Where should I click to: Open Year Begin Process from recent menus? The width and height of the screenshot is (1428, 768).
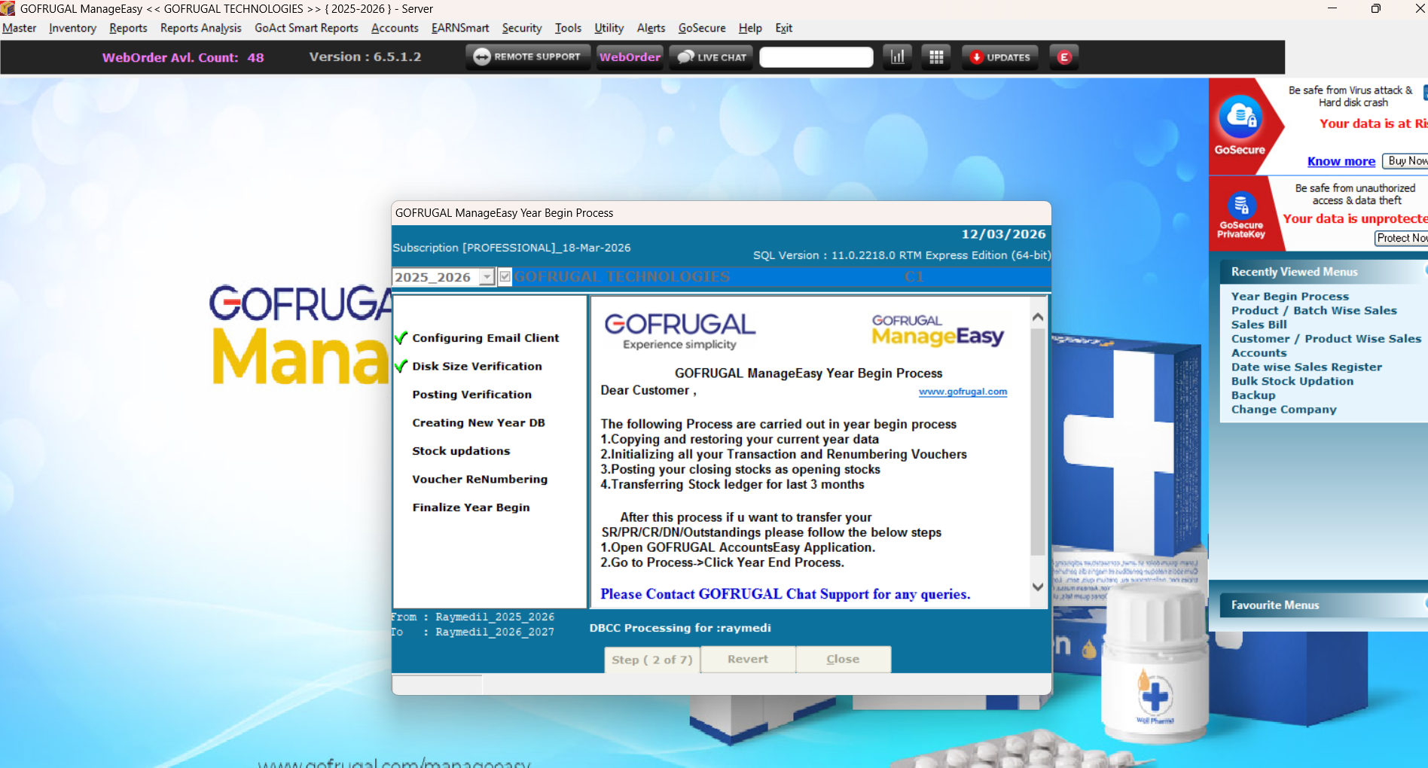[x=1289, y=297]
